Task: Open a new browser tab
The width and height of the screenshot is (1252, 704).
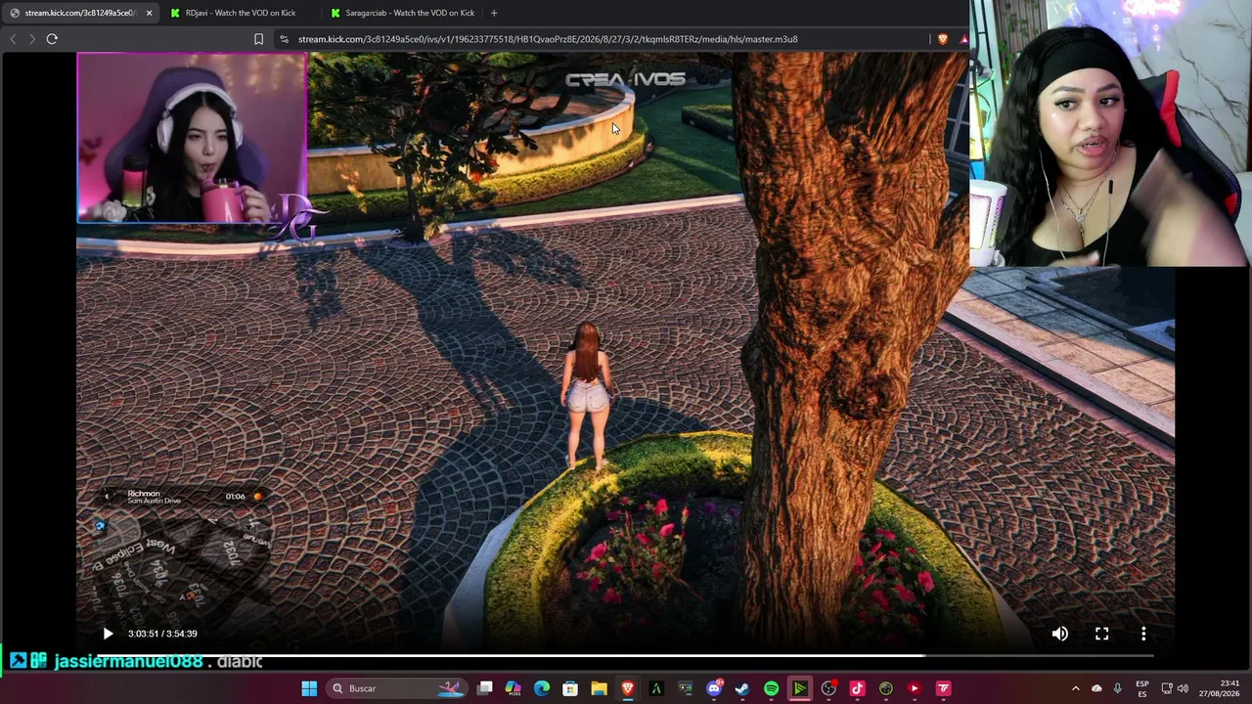Action: [x=494, y=13]
